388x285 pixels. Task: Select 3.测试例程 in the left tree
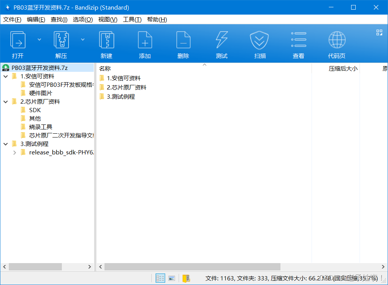point(35,144)
